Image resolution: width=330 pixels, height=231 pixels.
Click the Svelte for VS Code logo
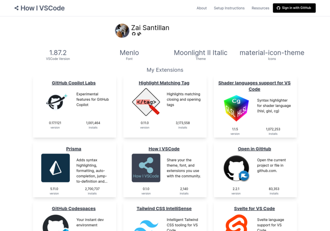[236, 223]
